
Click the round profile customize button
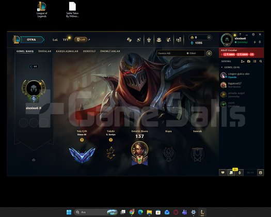[209, 53]
